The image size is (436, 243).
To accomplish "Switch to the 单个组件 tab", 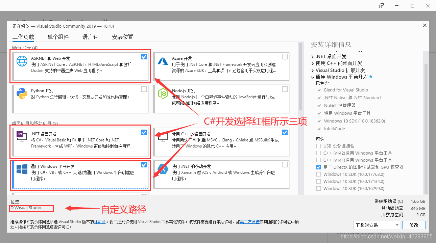I will (x=58, y=37).
